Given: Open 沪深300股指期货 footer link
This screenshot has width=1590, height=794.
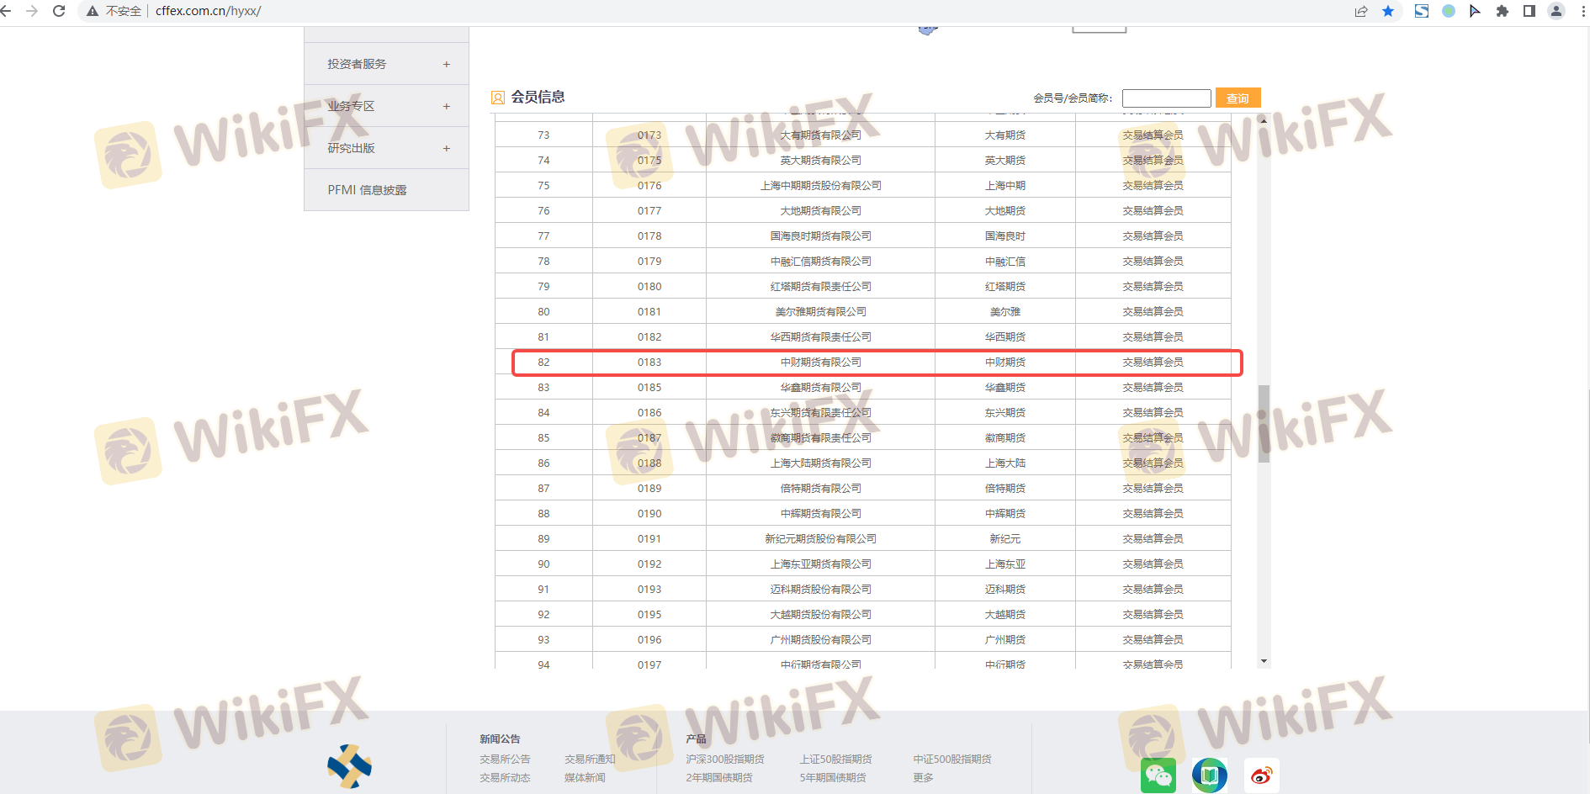Looking at the screenshot, I should [724, 759].
